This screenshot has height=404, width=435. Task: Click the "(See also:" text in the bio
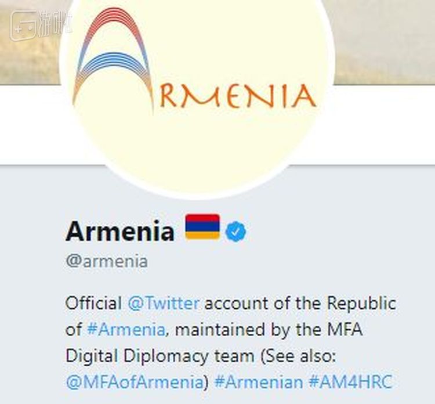click(298, 356)
